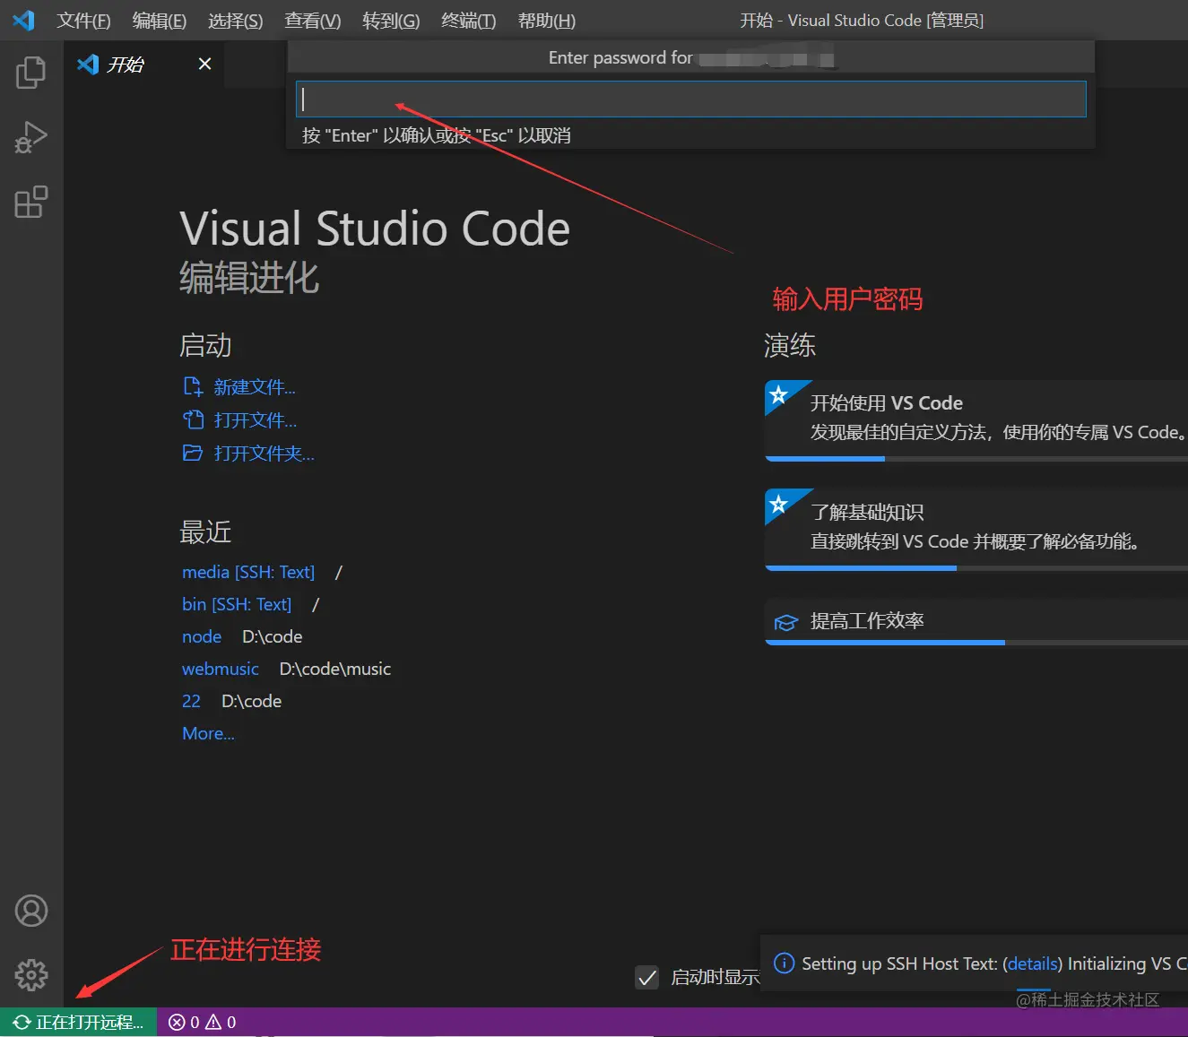Image resolution: width=1188 pixels, height=1037 pixels.
Task: Click the folder icon beside 打开文件夹
Action: pyautogui.click(x=193, y=453)
